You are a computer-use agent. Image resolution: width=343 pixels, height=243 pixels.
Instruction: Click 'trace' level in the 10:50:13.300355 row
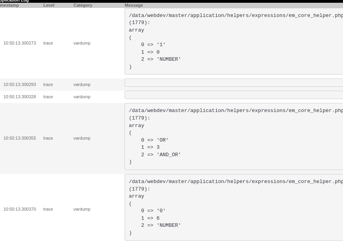point(48,138)
